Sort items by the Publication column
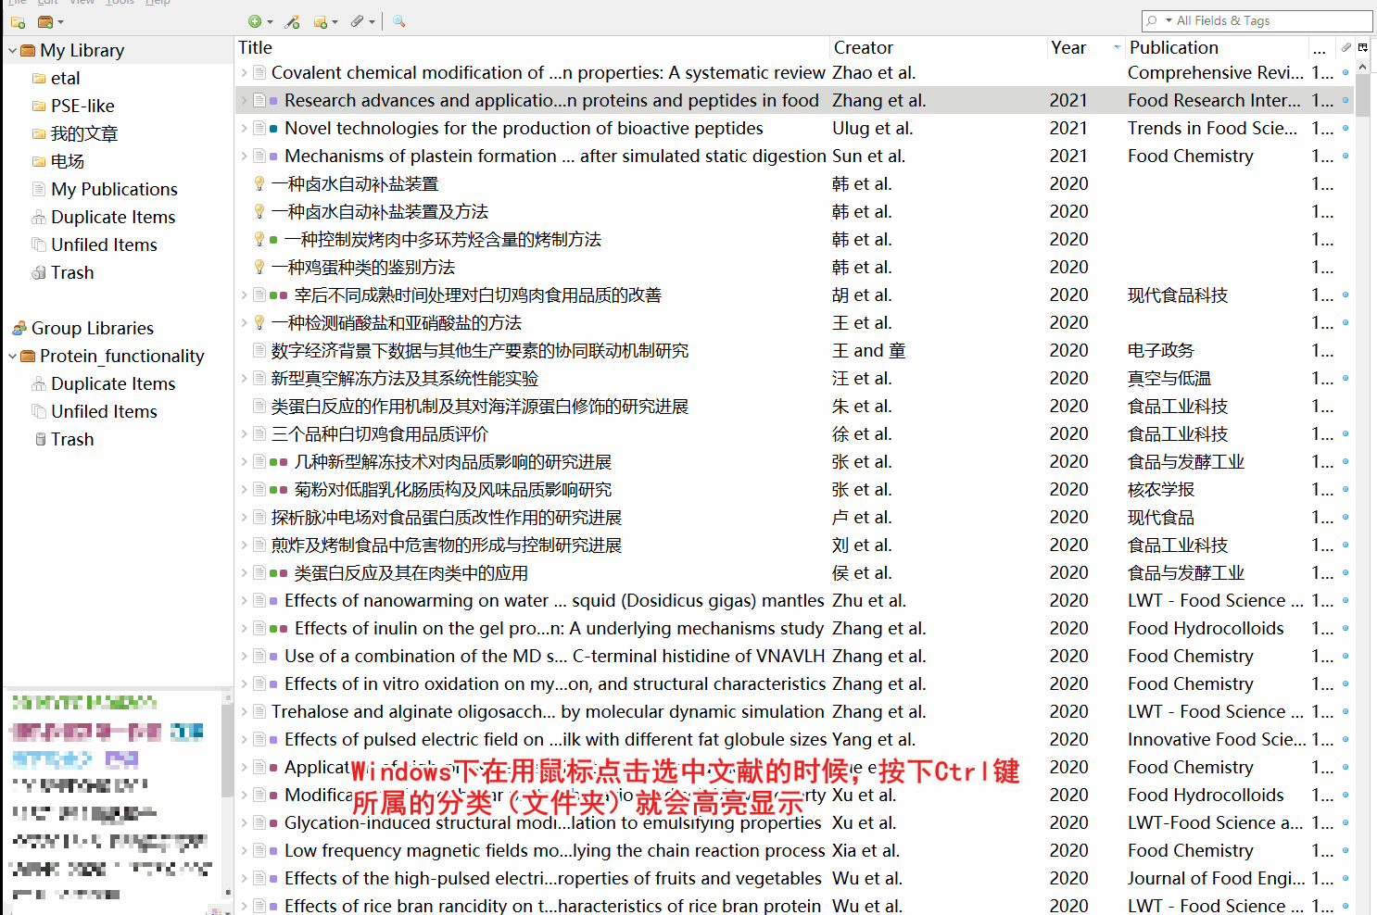Screen dimensions: 1377x915 1217,47
